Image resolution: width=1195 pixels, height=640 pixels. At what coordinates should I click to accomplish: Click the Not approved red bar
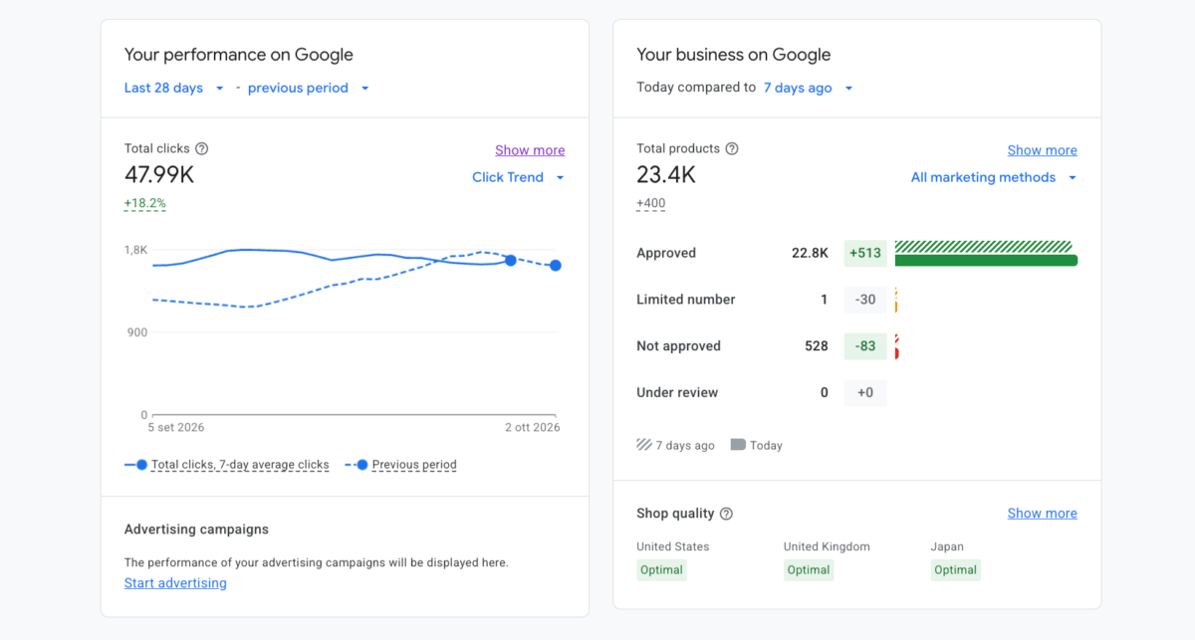897,353
